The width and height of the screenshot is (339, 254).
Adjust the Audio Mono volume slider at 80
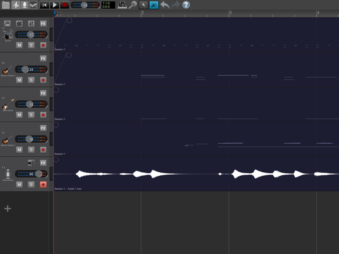[x=31, y=174]
